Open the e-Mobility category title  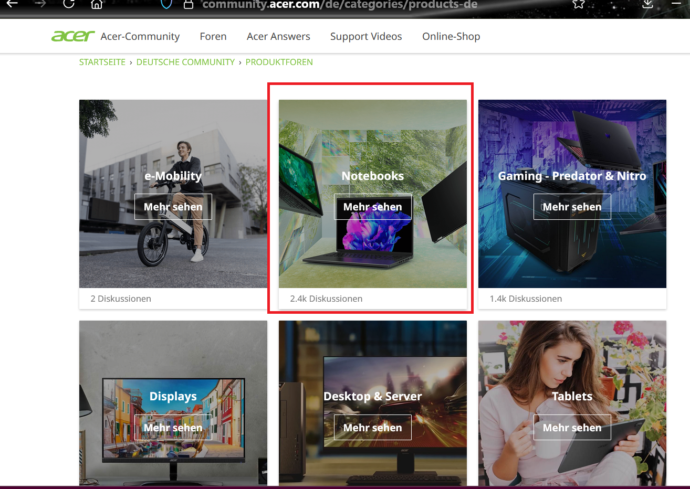pos(173,176)
